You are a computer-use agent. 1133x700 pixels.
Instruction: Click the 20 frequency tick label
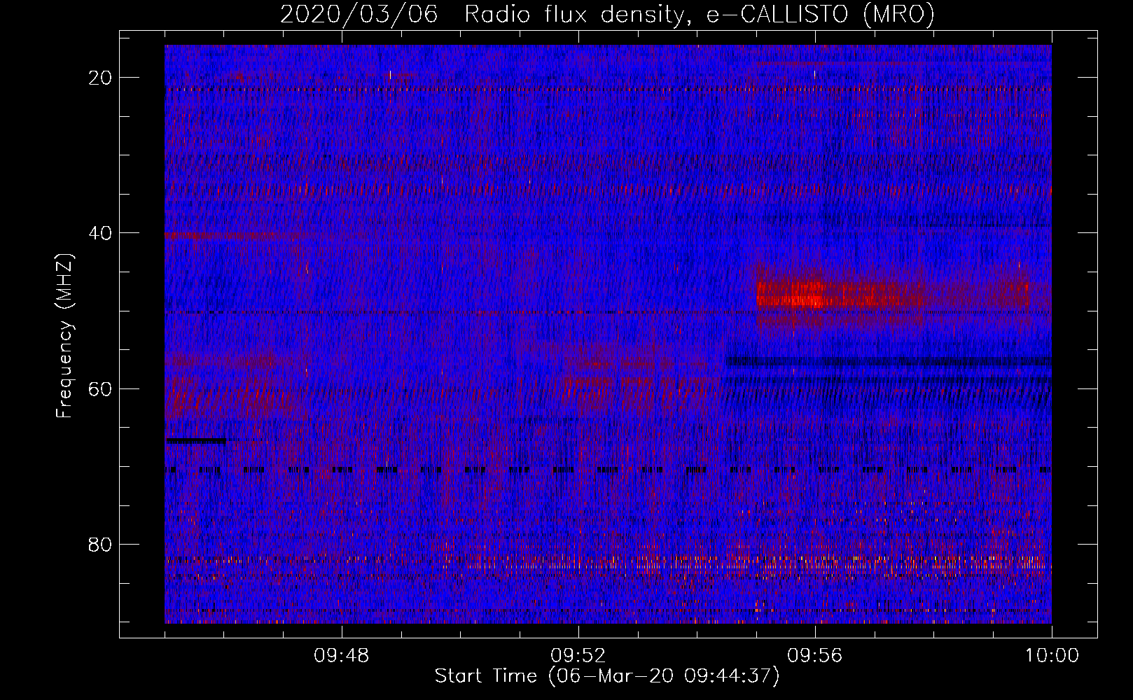[101, 78]
